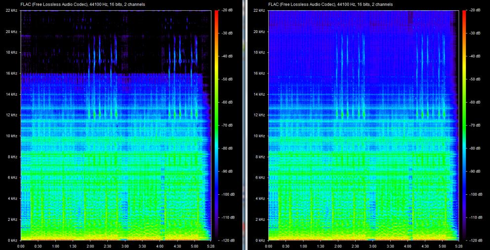Viewport: 490px width, 250px height.
Task: Click the 0:00 start time label on the right spectrogram
Action: [x=268, y=246]
